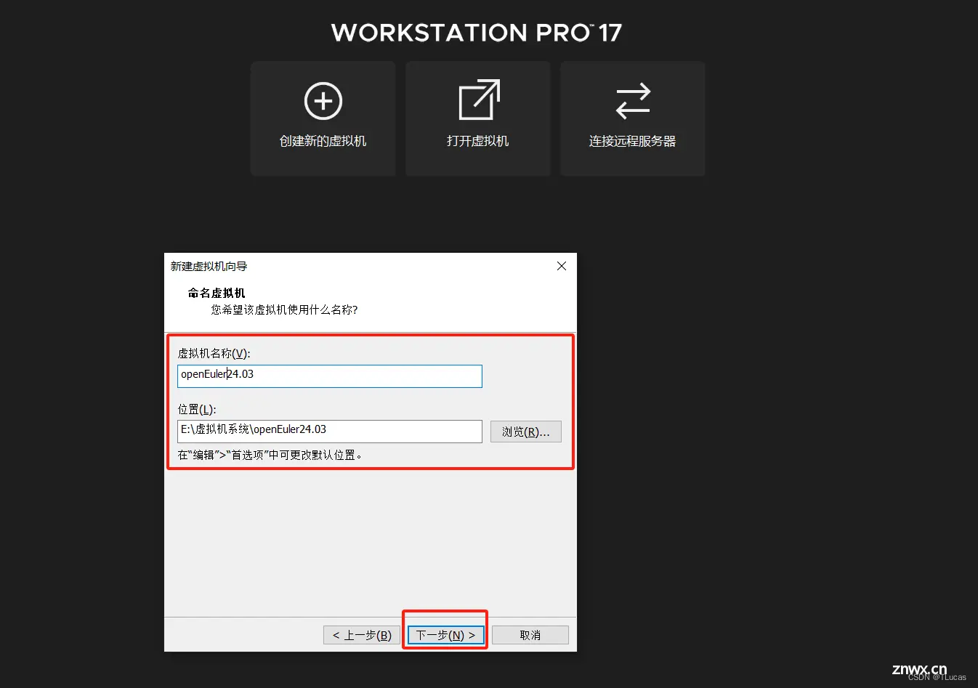Viewport: 978px width, 688px height.
Task: Click the 虚拟机名称 input containing openEuler24.03
Action: coord(330,376)
